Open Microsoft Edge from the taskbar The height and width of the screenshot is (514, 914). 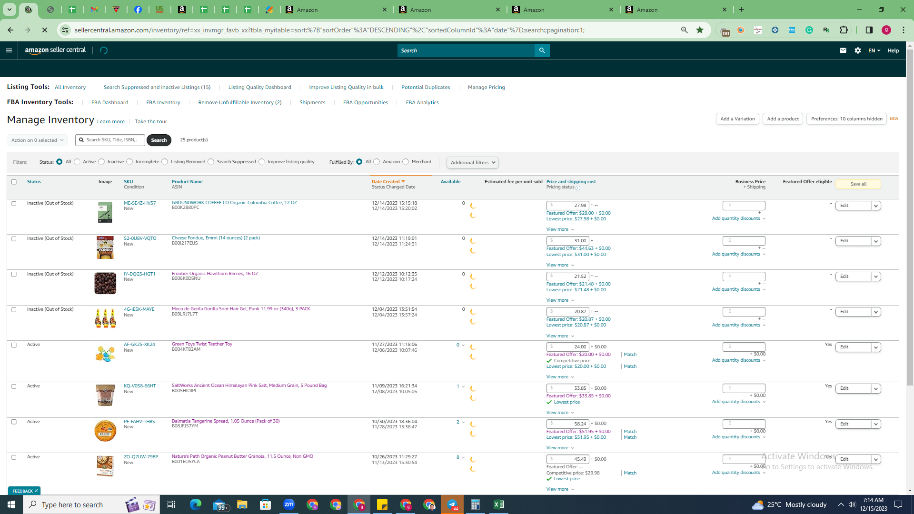196,504
